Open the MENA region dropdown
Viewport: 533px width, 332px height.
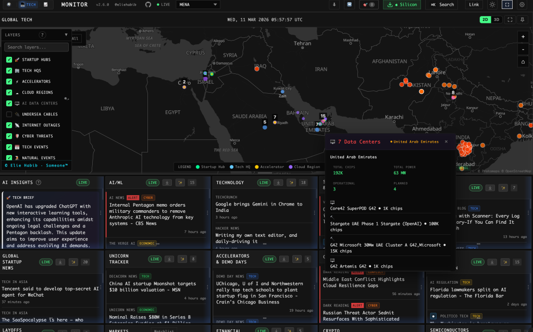[198, 5]
